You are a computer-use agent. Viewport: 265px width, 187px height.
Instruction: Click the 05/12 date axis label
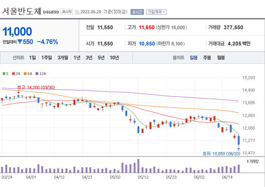pos(143,177)
